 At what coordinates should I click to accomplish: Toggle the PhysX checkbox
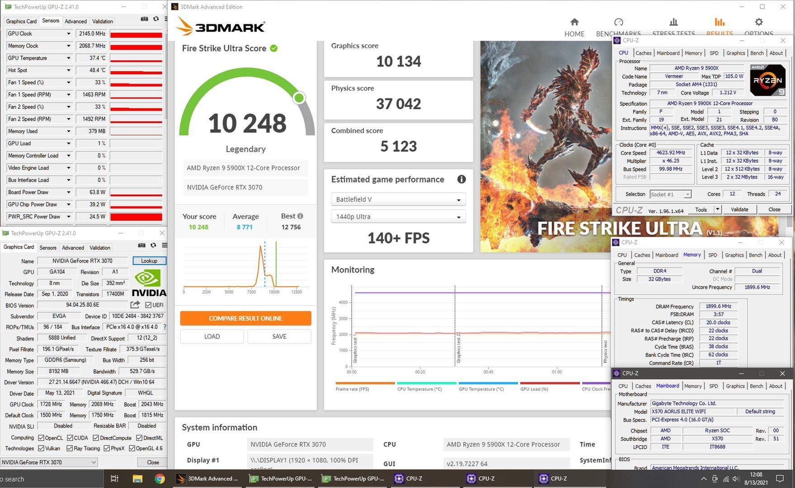click(107, 448)
